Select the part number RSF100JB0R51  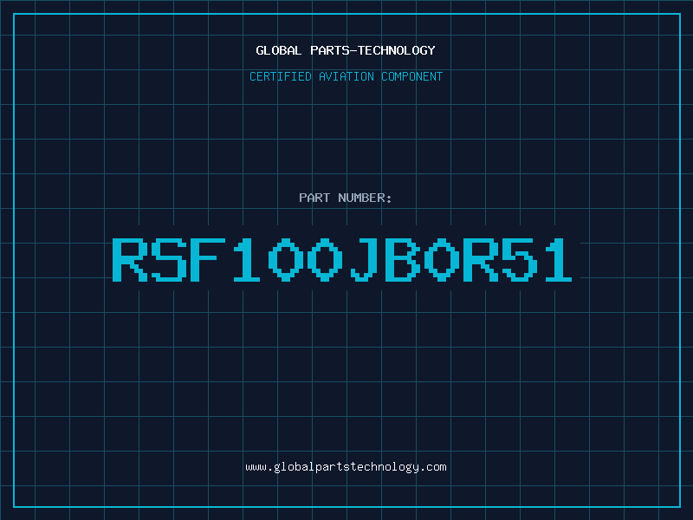(342, 259)
